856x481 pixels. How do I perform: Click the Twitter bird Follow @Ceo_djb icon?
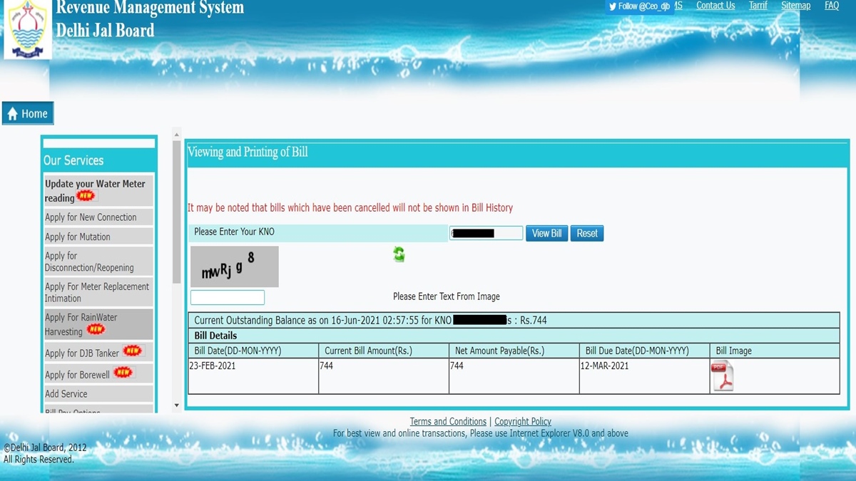pyautogui.click(x=613, y=6)
